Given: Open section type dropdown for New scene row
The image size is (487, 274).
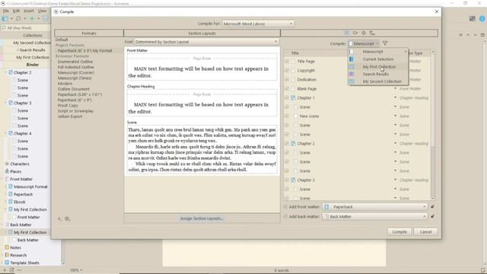Looking at the screenshot, I should point(395,116).
